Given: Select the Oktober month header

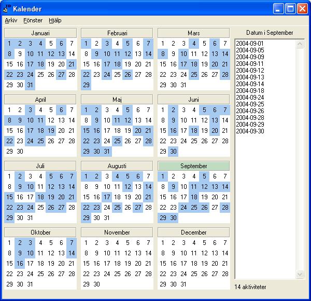Looking at the screenshot, I should 40,232.
